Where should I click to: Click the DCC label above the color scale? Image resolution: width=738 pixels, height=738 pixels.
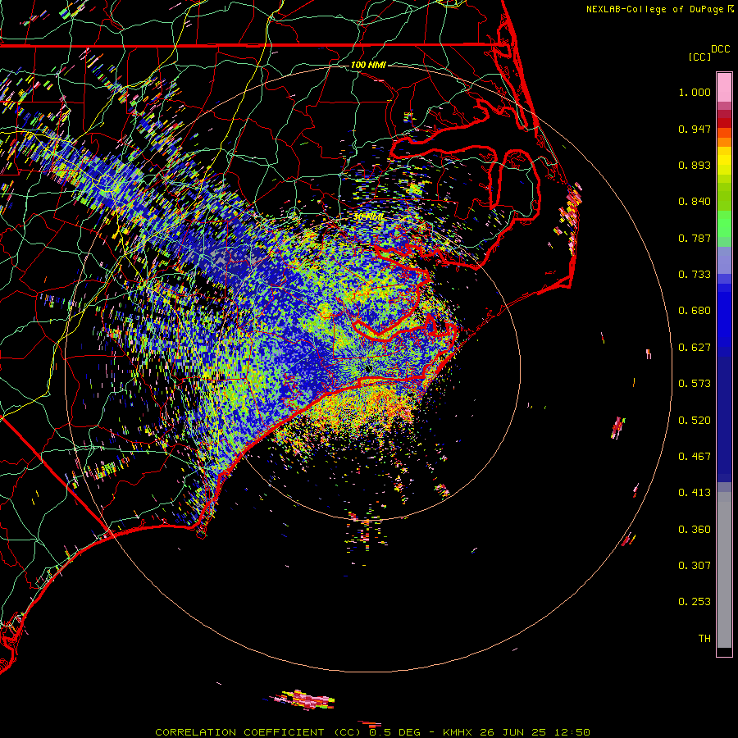(x=720, y=48)
